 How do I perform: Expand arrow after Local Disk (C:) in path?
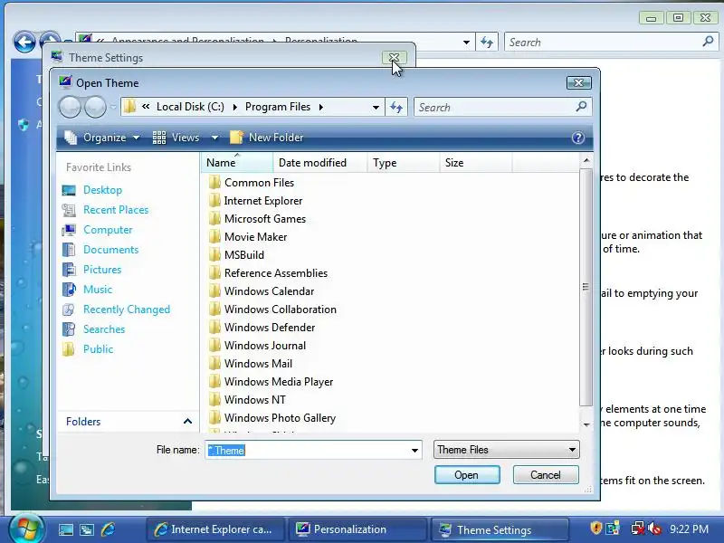pos(234,107)
